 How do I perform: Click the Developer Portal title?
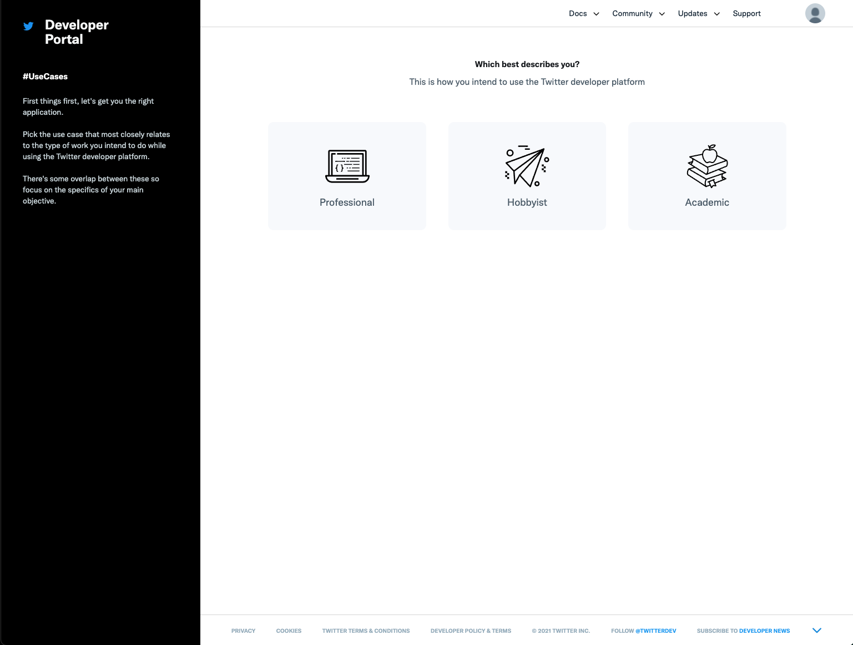[77, 32]
